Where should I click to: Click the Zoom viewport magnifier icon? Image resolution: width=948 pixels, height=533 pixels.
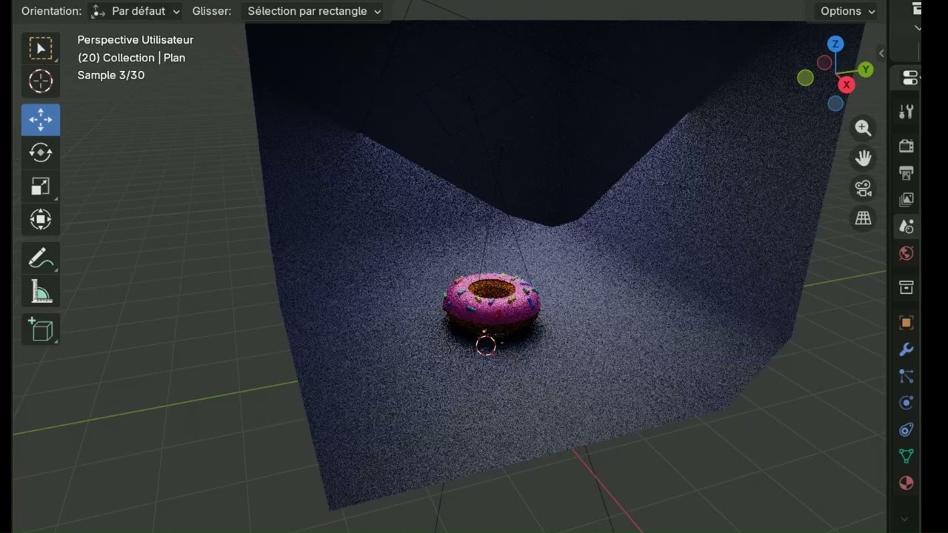pos(863,128)
